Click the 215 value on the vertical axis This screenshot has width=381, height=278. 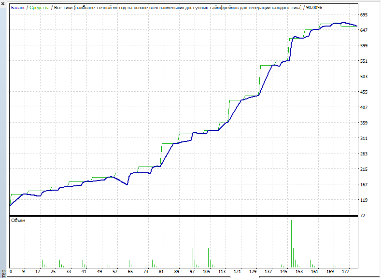click(x=364, y=169)
